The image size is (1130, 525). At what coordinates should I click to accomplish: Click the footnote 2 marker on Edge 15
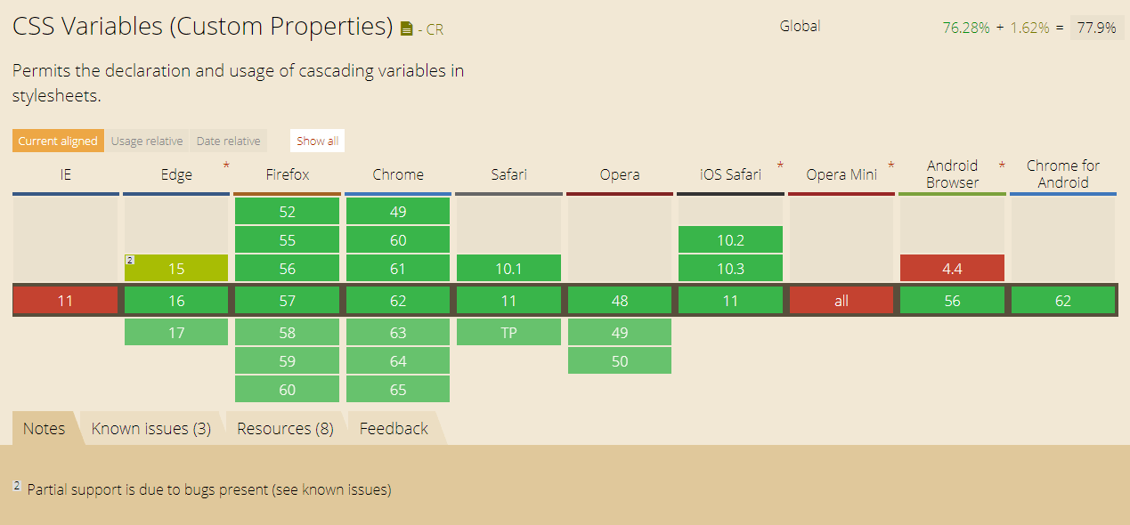[x=130, y=260]
